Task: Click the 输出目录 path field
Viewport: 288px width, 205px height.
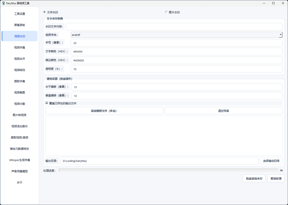Action: tap(159, 161)
